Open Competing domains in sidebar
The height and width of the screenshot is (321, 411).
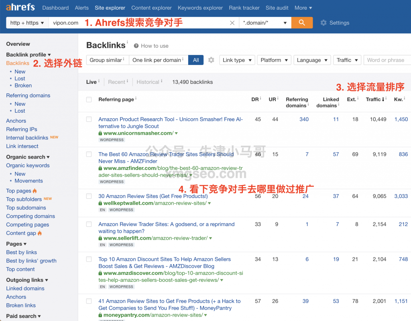pos(31,216)
